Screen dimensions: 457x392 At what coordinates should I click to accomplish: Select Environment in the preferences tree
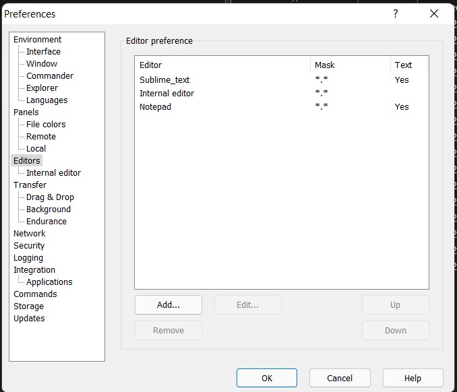coord(37,40)
